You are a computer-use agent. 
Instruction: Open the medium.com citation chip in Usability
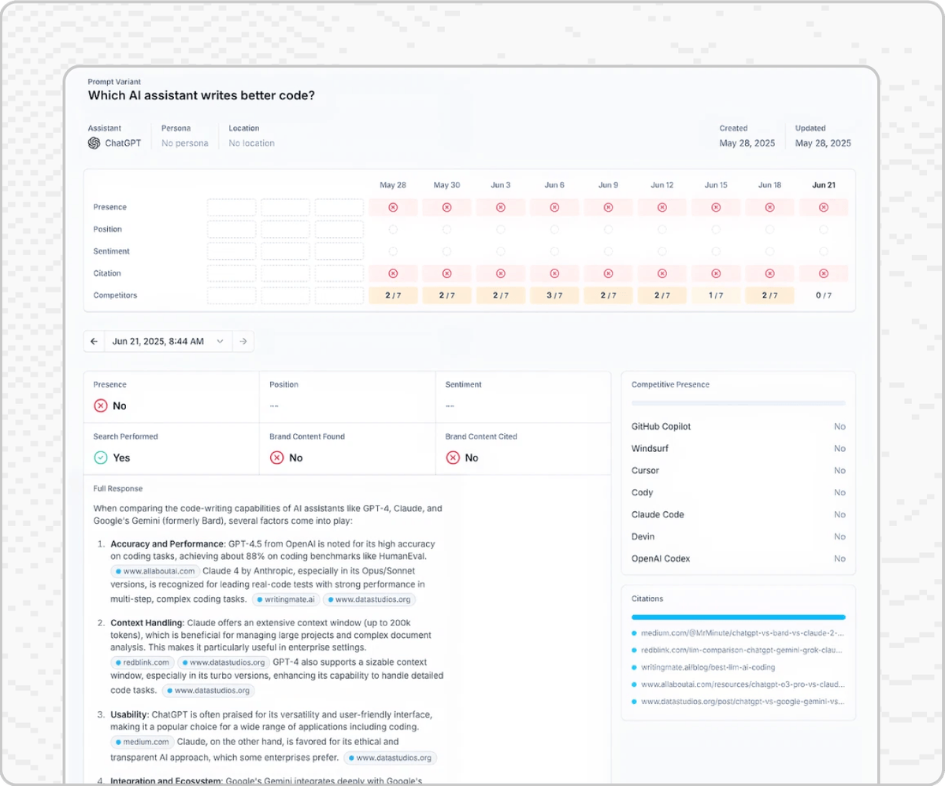(x=142, y=742)
